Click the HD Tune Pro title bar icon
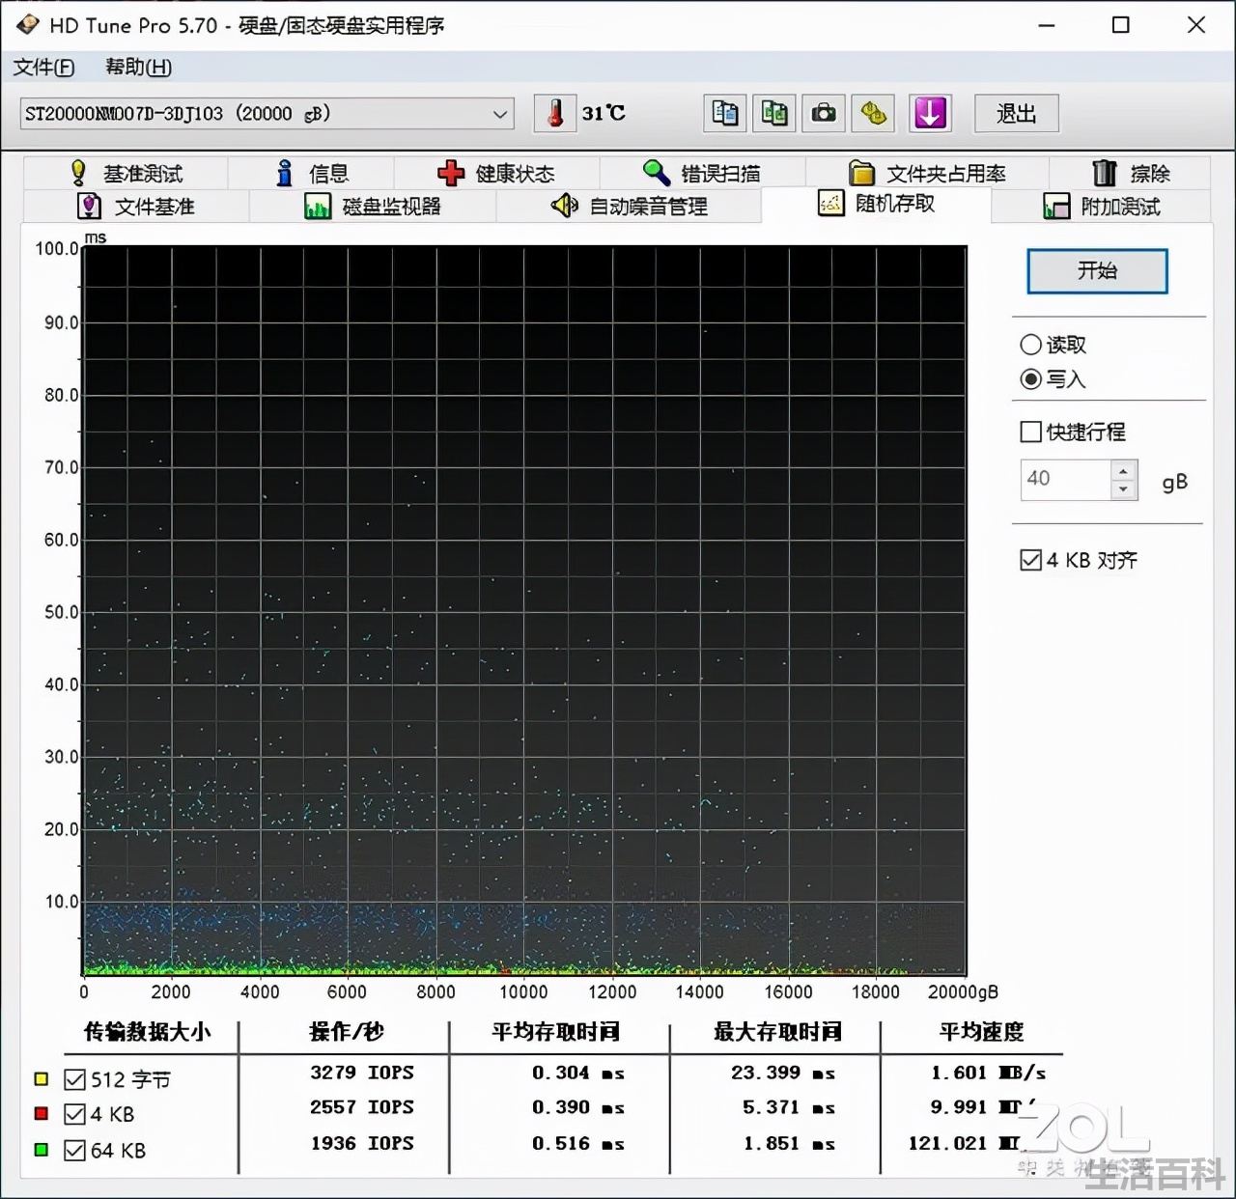 [x=27, y=25]
